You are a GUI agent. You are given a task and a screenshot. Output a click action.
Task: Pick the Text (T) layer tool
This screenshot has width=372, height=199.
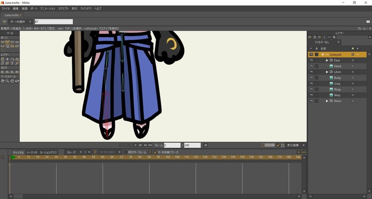13,63
